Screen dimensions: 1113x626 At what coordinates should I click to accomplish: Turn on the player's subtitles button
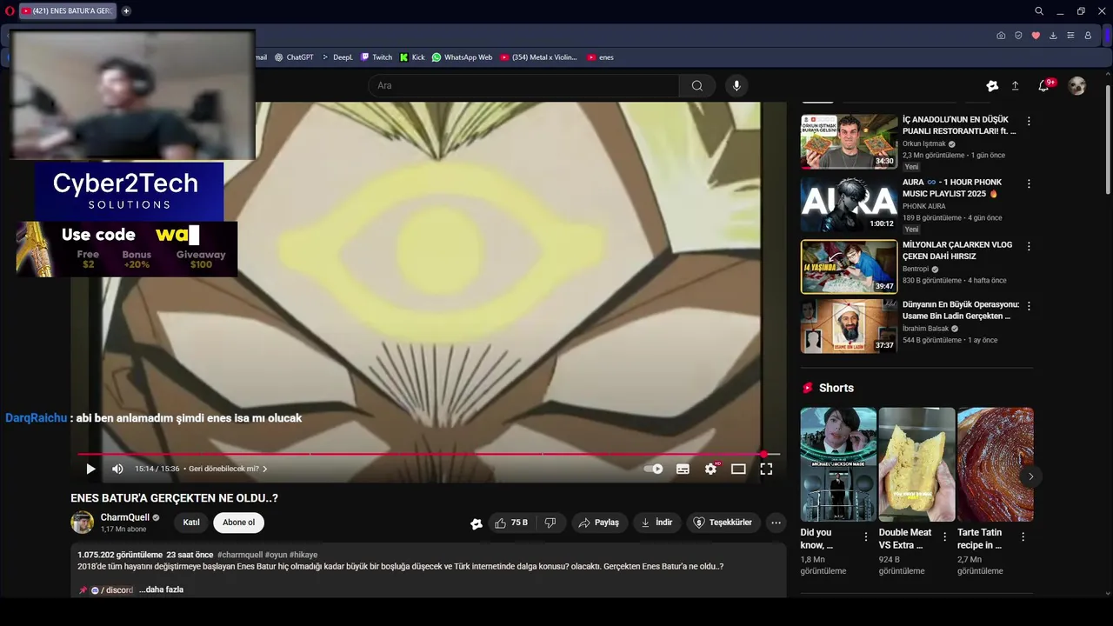click(x=683, y=469)
